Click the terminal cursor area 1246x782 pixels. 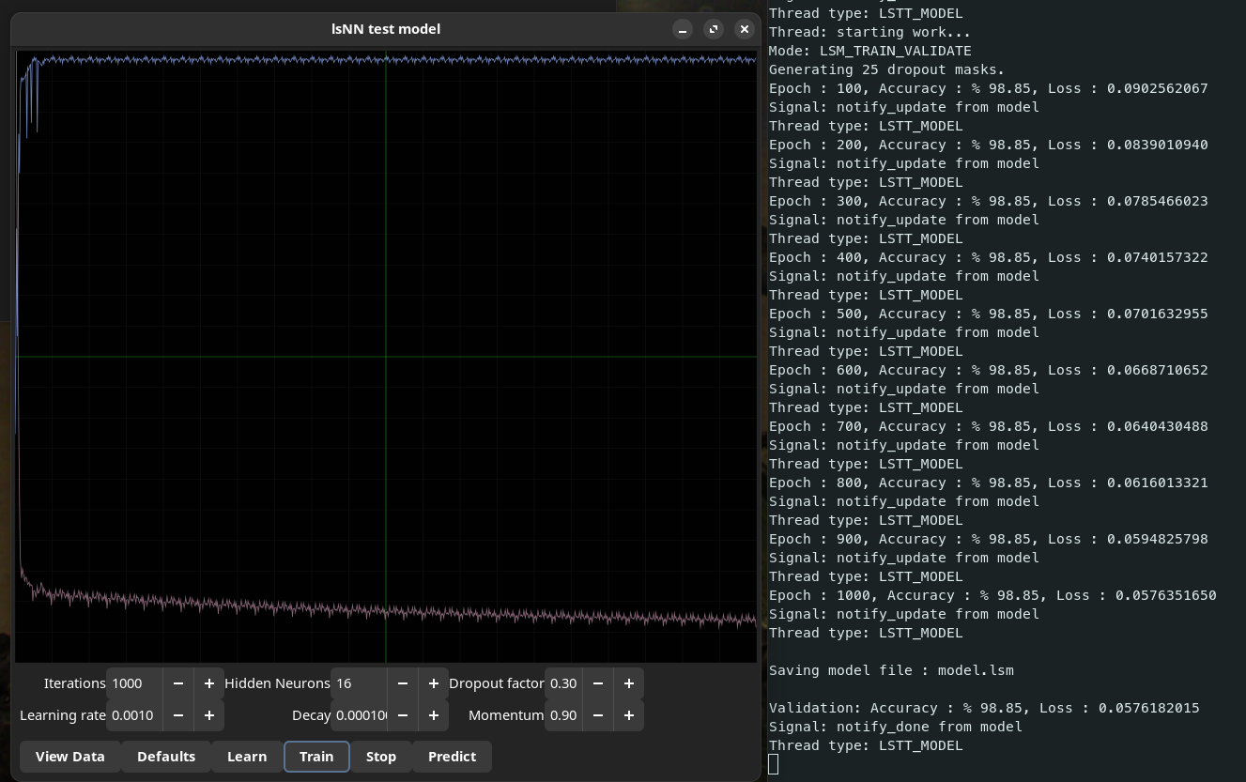tap(774, 763)
